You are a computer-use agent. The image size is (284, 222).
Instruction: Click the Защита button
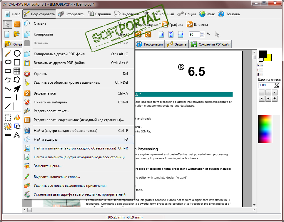177,44
